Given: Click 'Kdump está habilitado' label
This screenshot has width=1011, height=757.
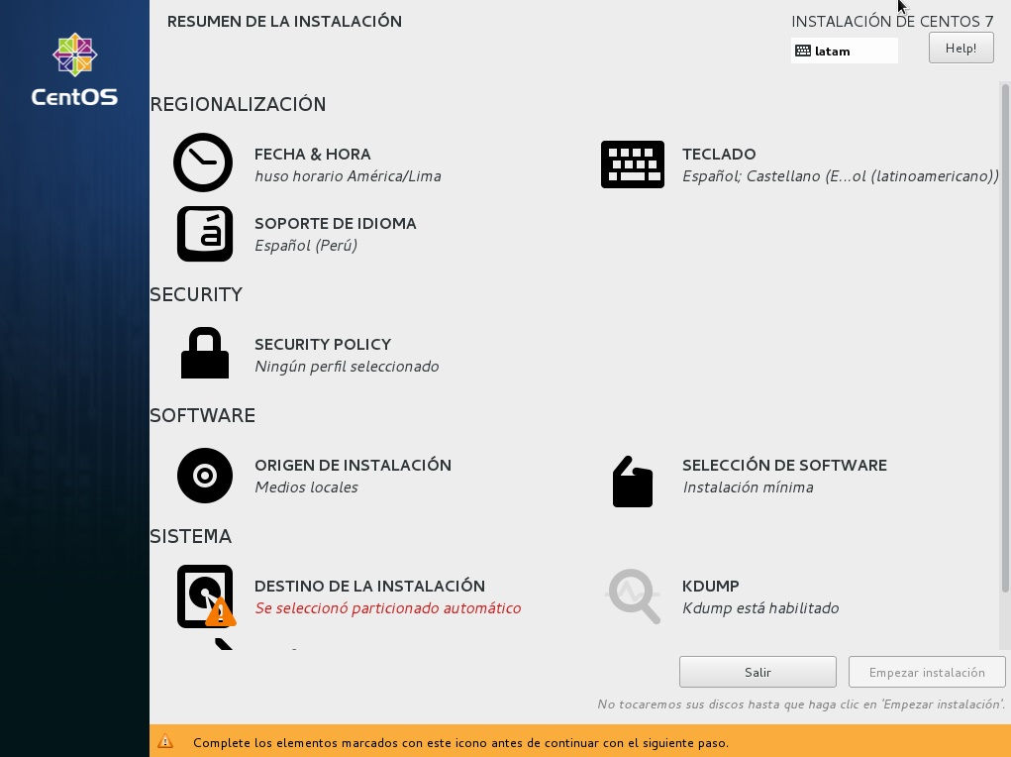Looking at the screenshot, I should click(760, 607).
